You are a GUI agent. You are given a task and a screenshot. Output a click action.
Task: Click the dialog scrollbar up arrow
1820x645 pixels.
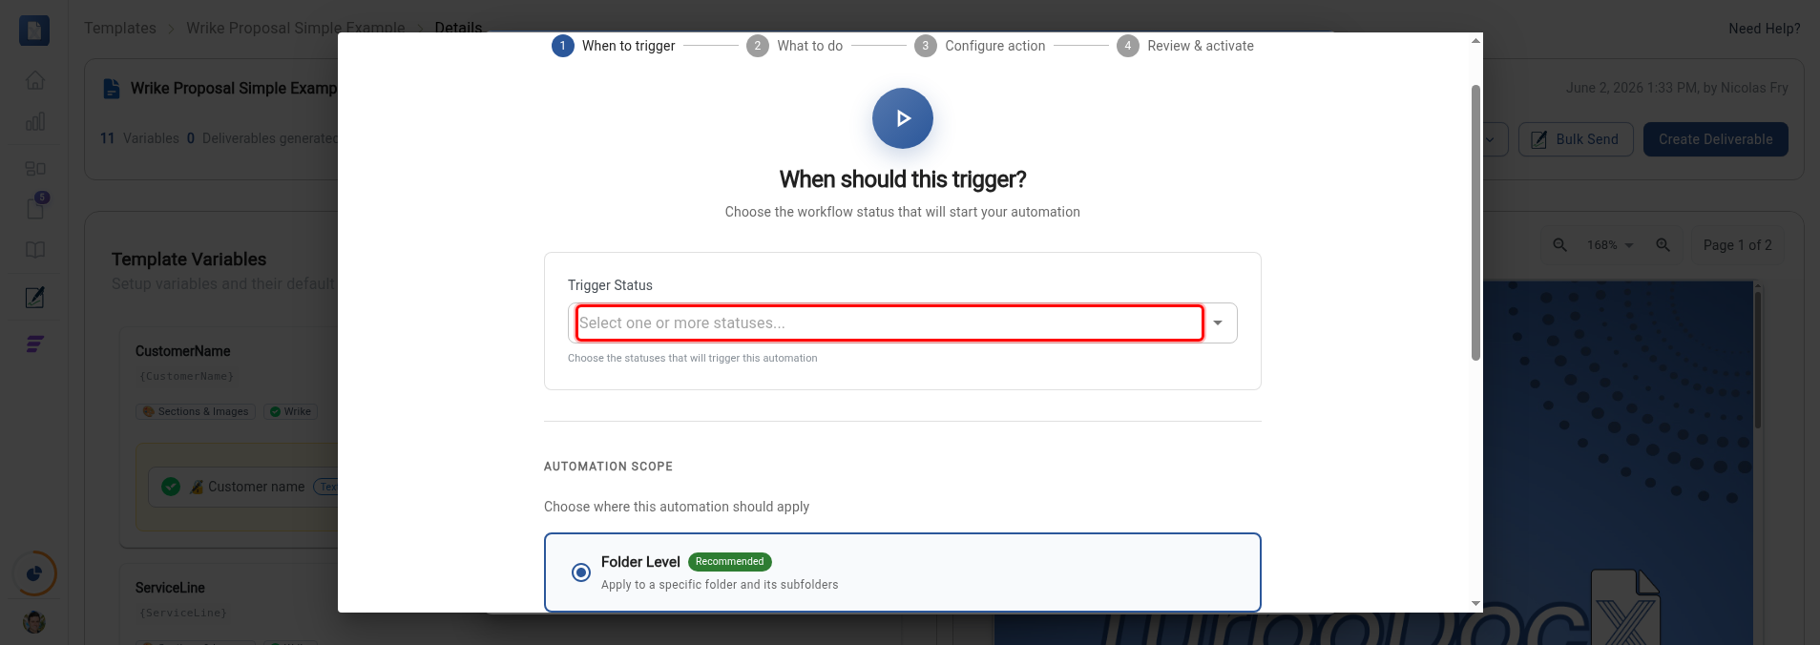click(x=1475, y=41)
